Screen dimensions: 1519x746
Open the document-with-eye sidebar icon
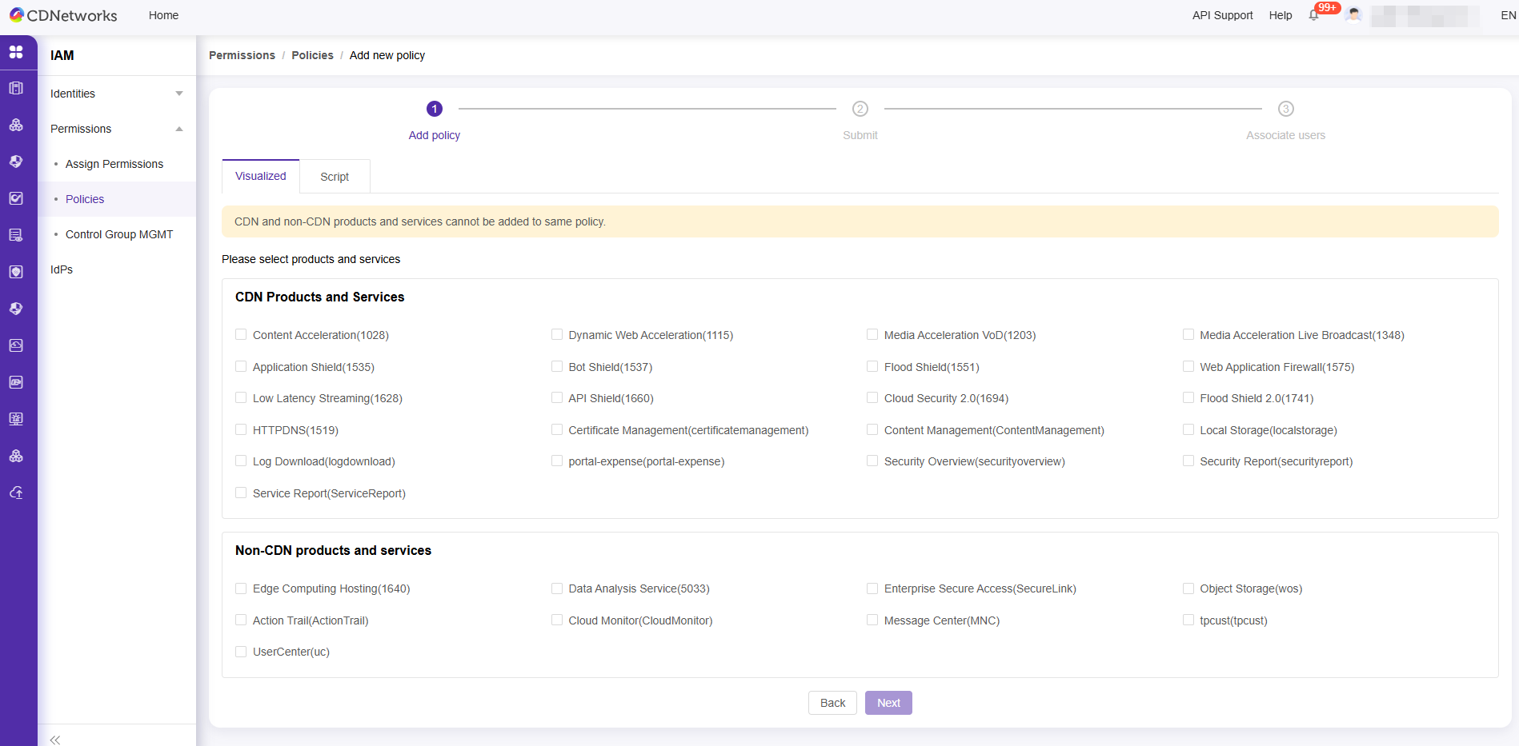click(x=16, y=235)
